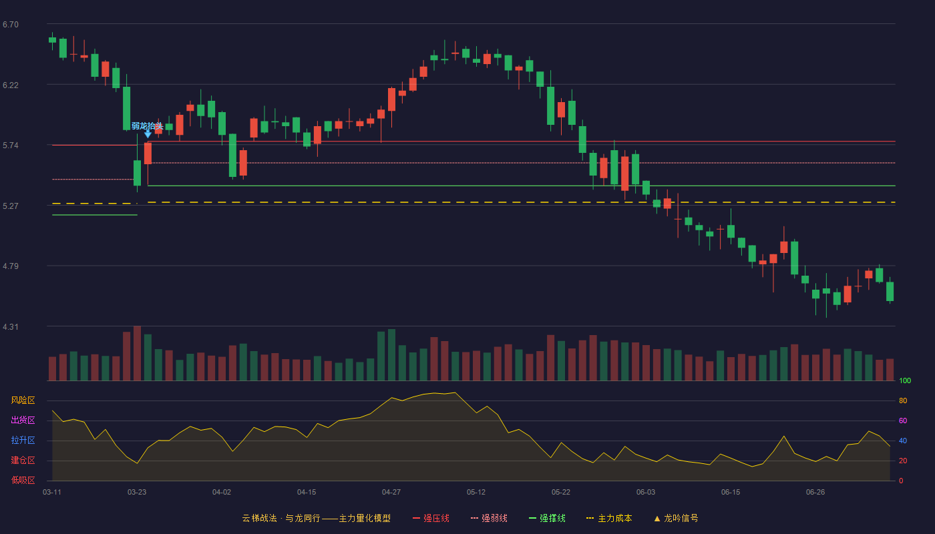Click the 05-22 date axis label
935x534 pixels.
[561, 492]
